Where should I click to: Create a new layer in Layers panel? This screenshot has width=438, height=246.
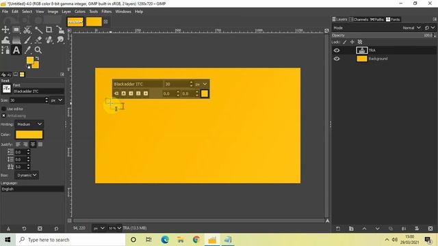pyautogui.click(x=338, y=229)
